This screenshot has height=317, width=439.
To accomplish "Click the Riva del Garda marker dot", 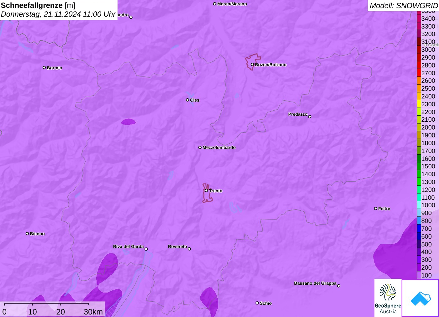I will pyautogui.click(x=146, y=249).
